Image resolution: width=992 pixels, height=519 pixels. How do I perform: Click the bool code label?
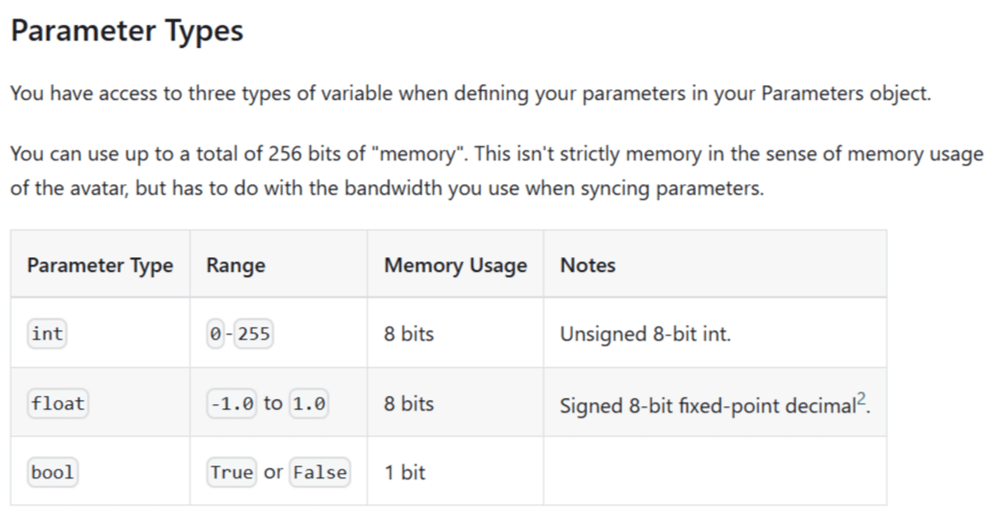53,473
